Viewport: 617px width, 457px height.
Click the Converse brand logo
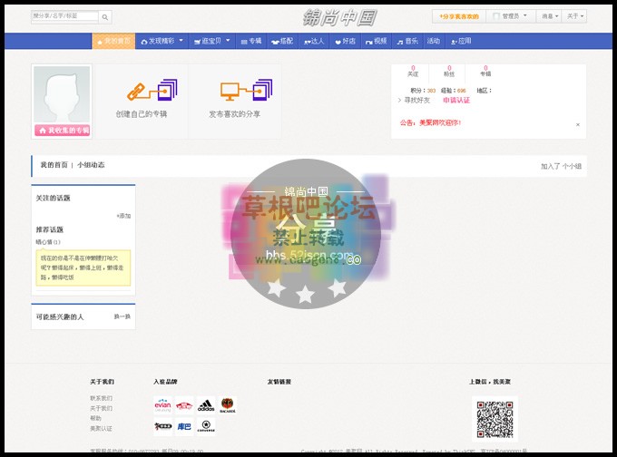click(206, 426)
